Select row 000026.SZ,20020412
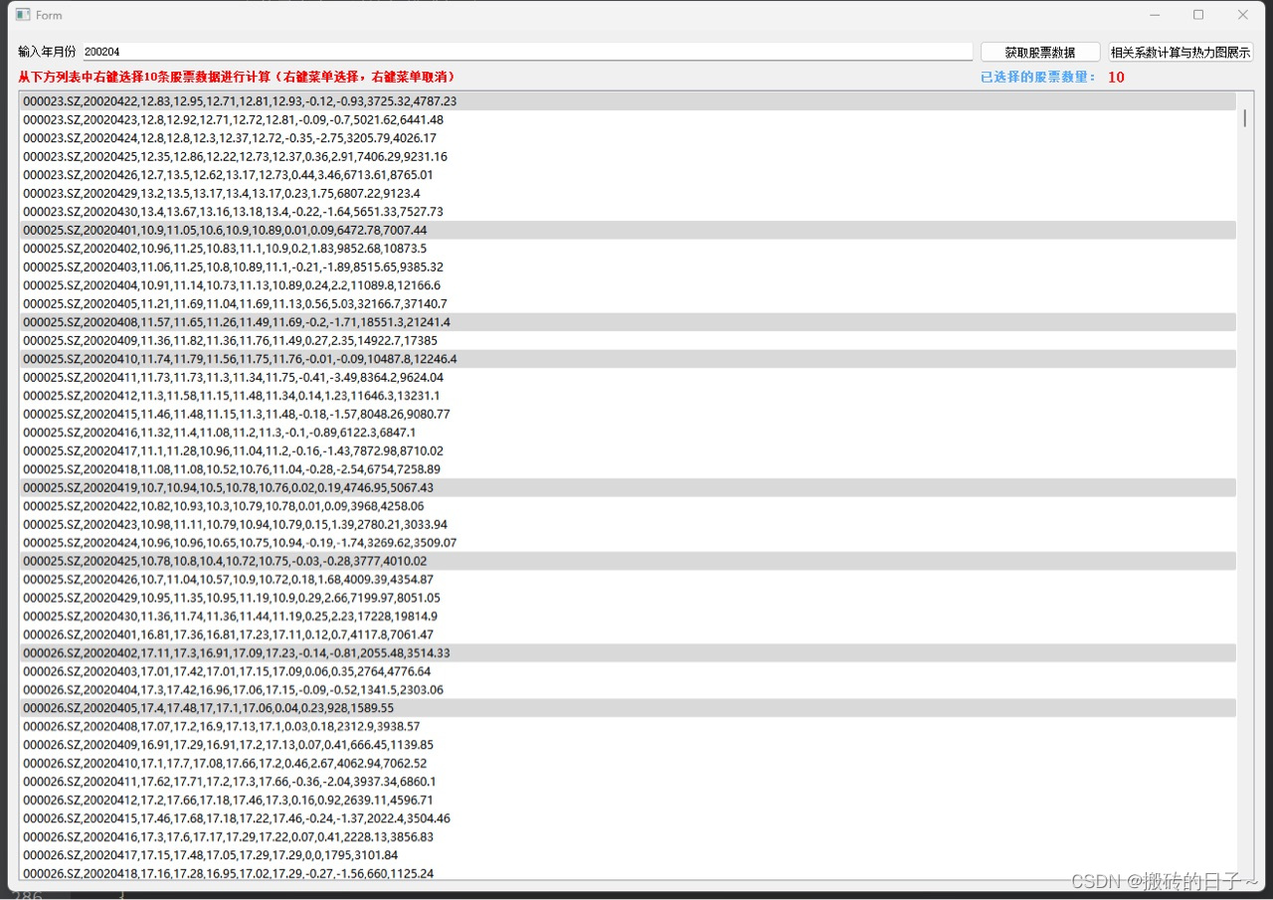Screen dimensions: 1273x900 tap(628, 801)
